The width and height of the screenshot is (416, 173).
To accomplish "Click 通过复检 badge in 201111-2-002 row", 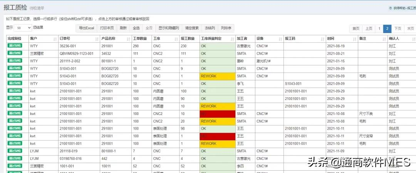I will [15, 61].
